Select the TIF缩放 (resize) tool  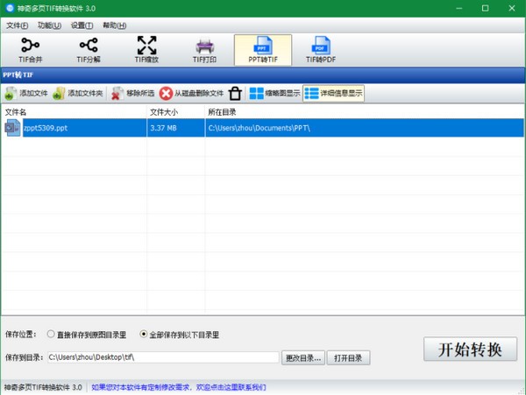pyautogui.click(x=146, y=50)
